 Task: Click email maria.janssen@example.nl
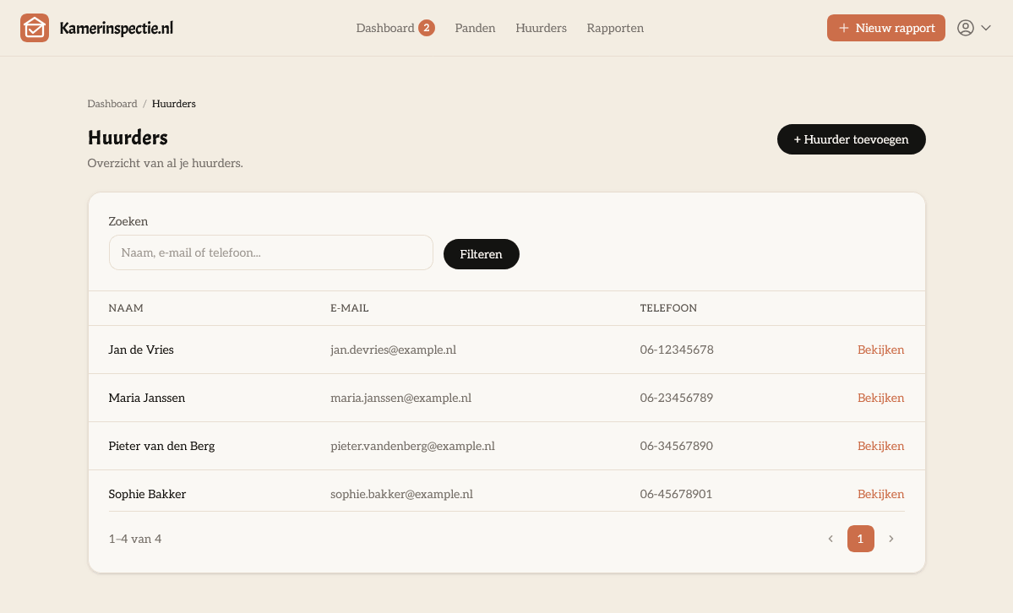[401, 398]
